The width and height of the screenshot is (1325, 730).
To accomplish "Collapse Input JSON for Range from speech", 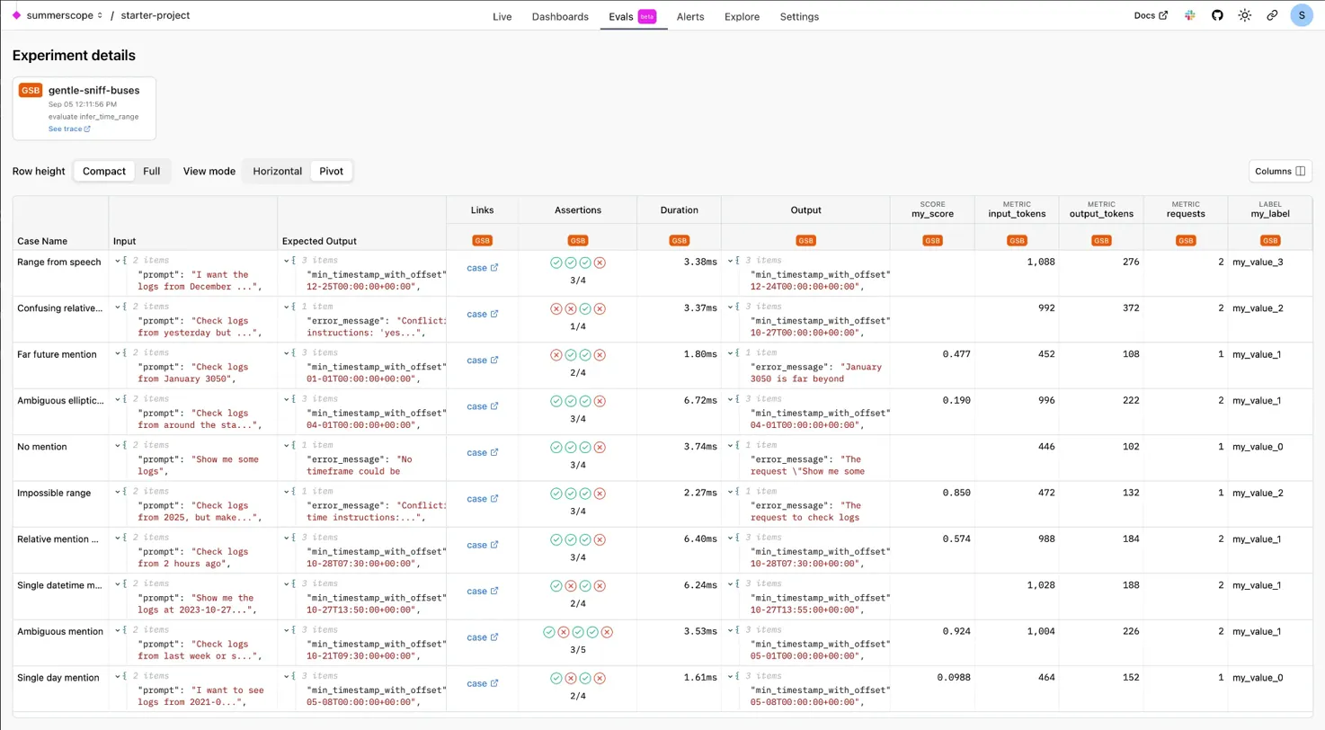I will point(118,262).
